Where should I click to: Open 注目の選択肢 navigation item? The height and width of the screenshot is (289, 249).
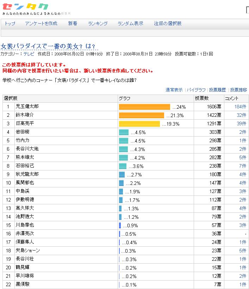tap(168, 24)
